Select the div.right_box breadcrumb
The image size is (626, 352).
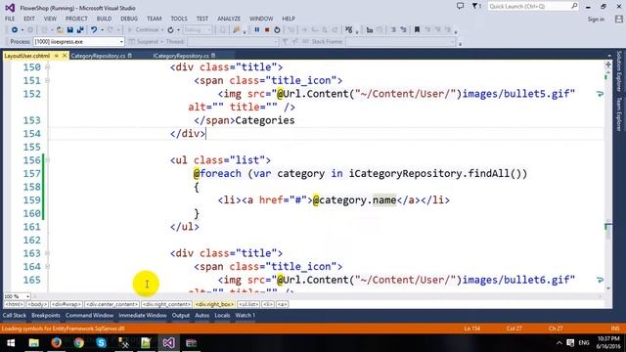(214, 304)
